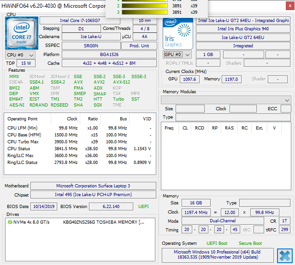This screenshot has width=295, height=265.
Task: Click the green check icon beside NVMe drive
Action: pyautogui.click(x=10, y=222)
